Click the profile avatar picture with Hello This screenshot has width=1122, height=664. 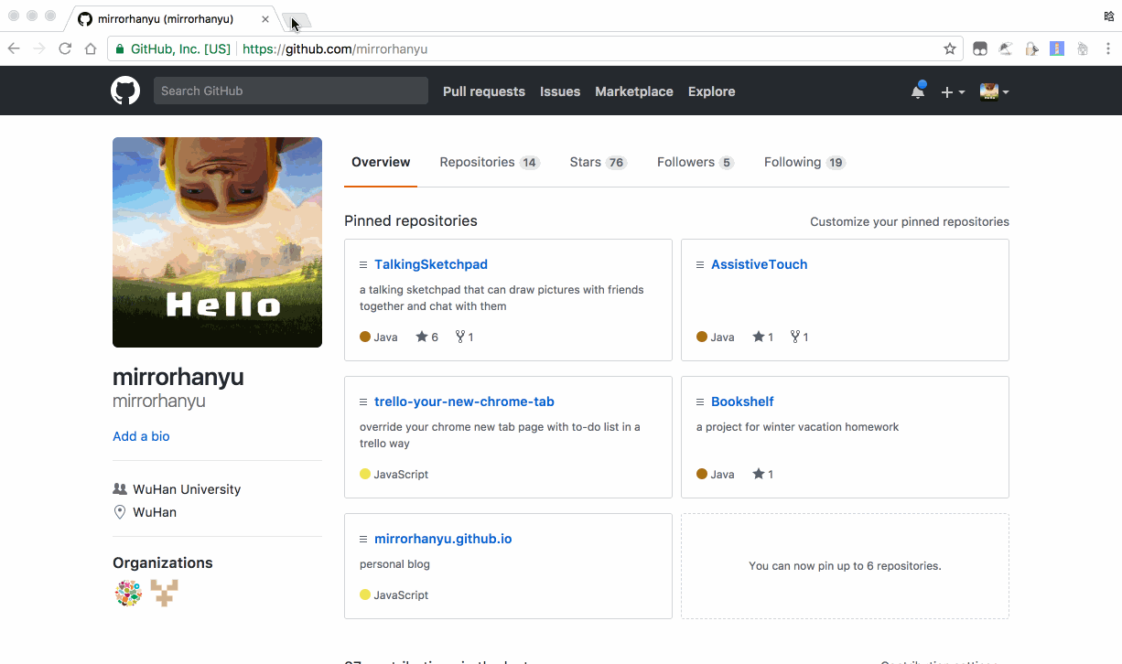pos(217,242)
